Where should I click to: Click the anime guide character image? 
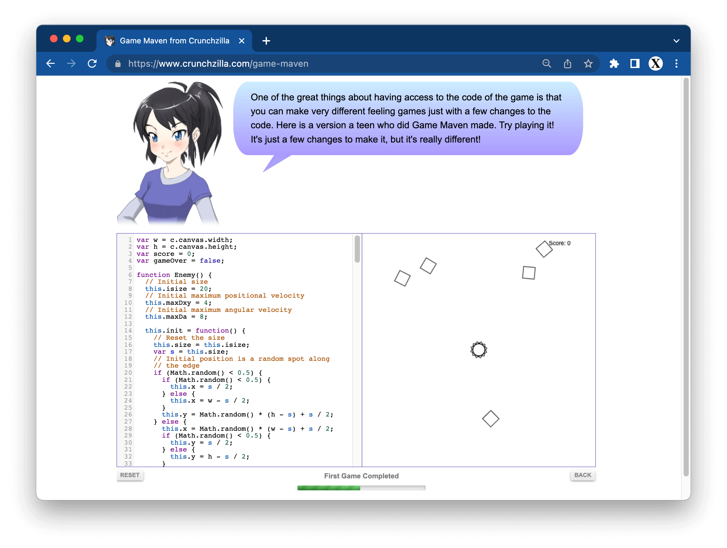click(170, 154)
